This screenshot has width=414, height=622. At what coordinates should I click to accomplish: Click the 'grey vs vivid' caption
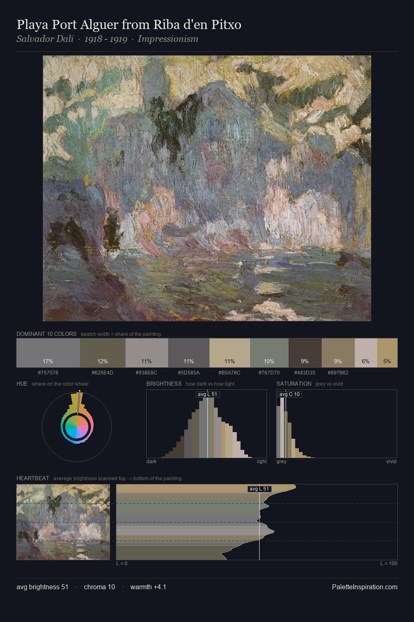click(329, 384)
